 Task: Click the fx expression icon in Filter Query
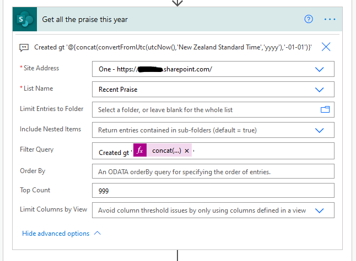(x=140, y=151)
